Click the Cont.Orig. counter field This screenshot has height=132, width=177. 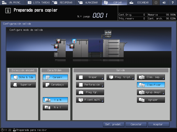point(133,15)
